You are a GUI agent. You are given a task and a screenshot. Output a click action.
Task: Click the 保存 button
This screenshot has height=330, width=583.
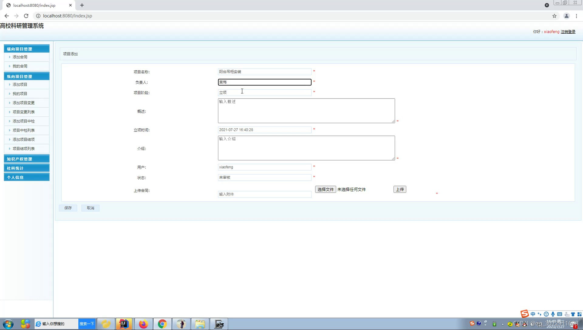tap(68, 207)
